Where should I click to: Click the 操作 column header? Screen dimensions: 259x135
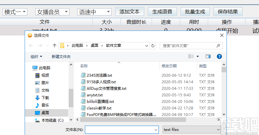227,22
